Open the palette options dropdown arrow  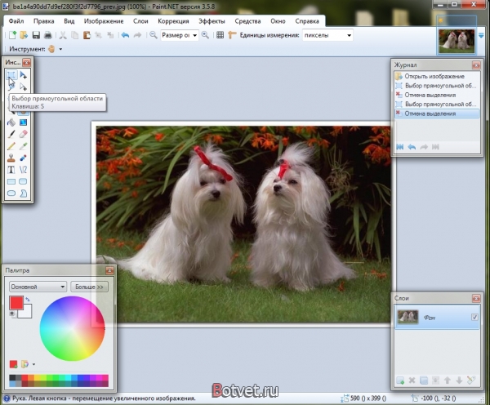click(33, 364)
